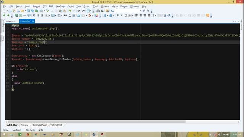Screen dimensions: 244x137
Task: Click the Save All icon in toolbar
Action: pyautogui.click(x=32, y=11)
